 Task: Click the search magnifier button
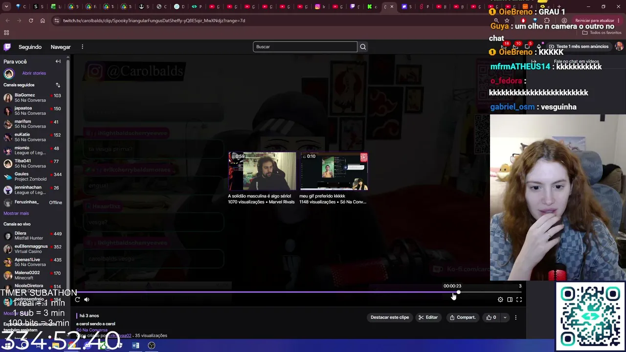coord(363,47)
